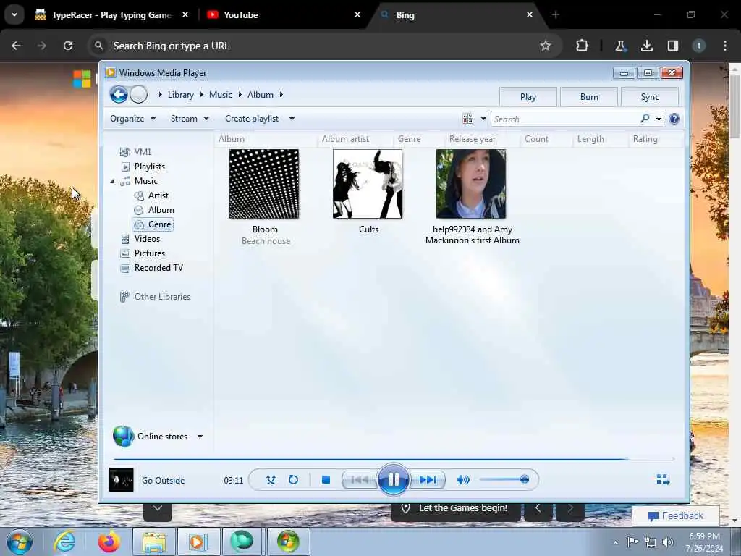Open Internet Explorer from the taskbar
This screenshot has height=556, width=741.
[x=64, y=542]
